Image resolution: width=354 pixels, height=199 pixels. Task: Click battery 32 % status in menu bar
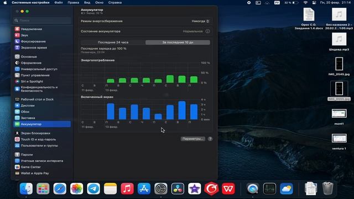coord(291,3)
